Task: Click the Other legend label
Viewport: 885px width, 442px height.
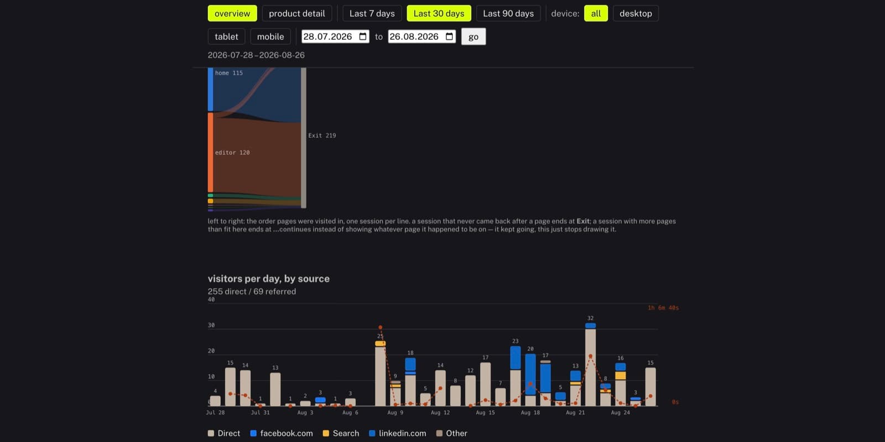Action: pos(456,433)
